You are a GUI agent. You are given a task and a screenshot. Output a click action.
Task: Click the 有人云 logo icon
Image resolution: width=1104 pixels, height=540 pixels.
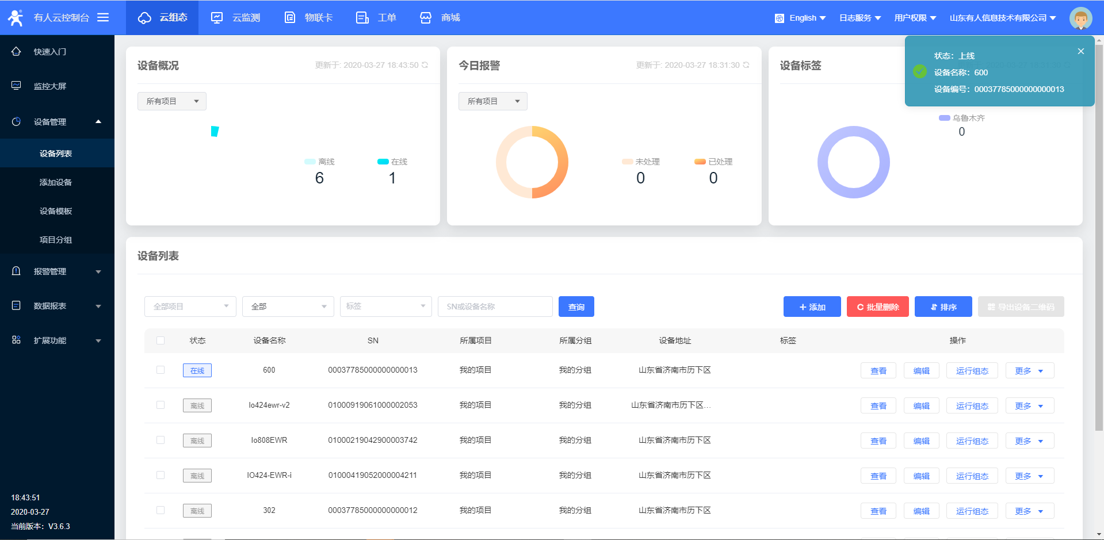tap(16, 18)
